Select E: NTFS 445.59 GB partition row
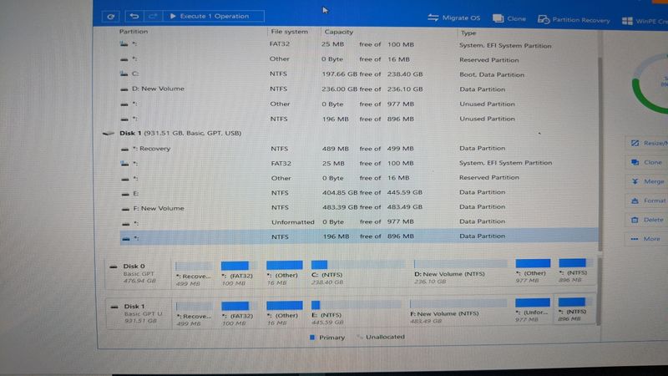Screen dimensions: 668x376 point(358,193)
